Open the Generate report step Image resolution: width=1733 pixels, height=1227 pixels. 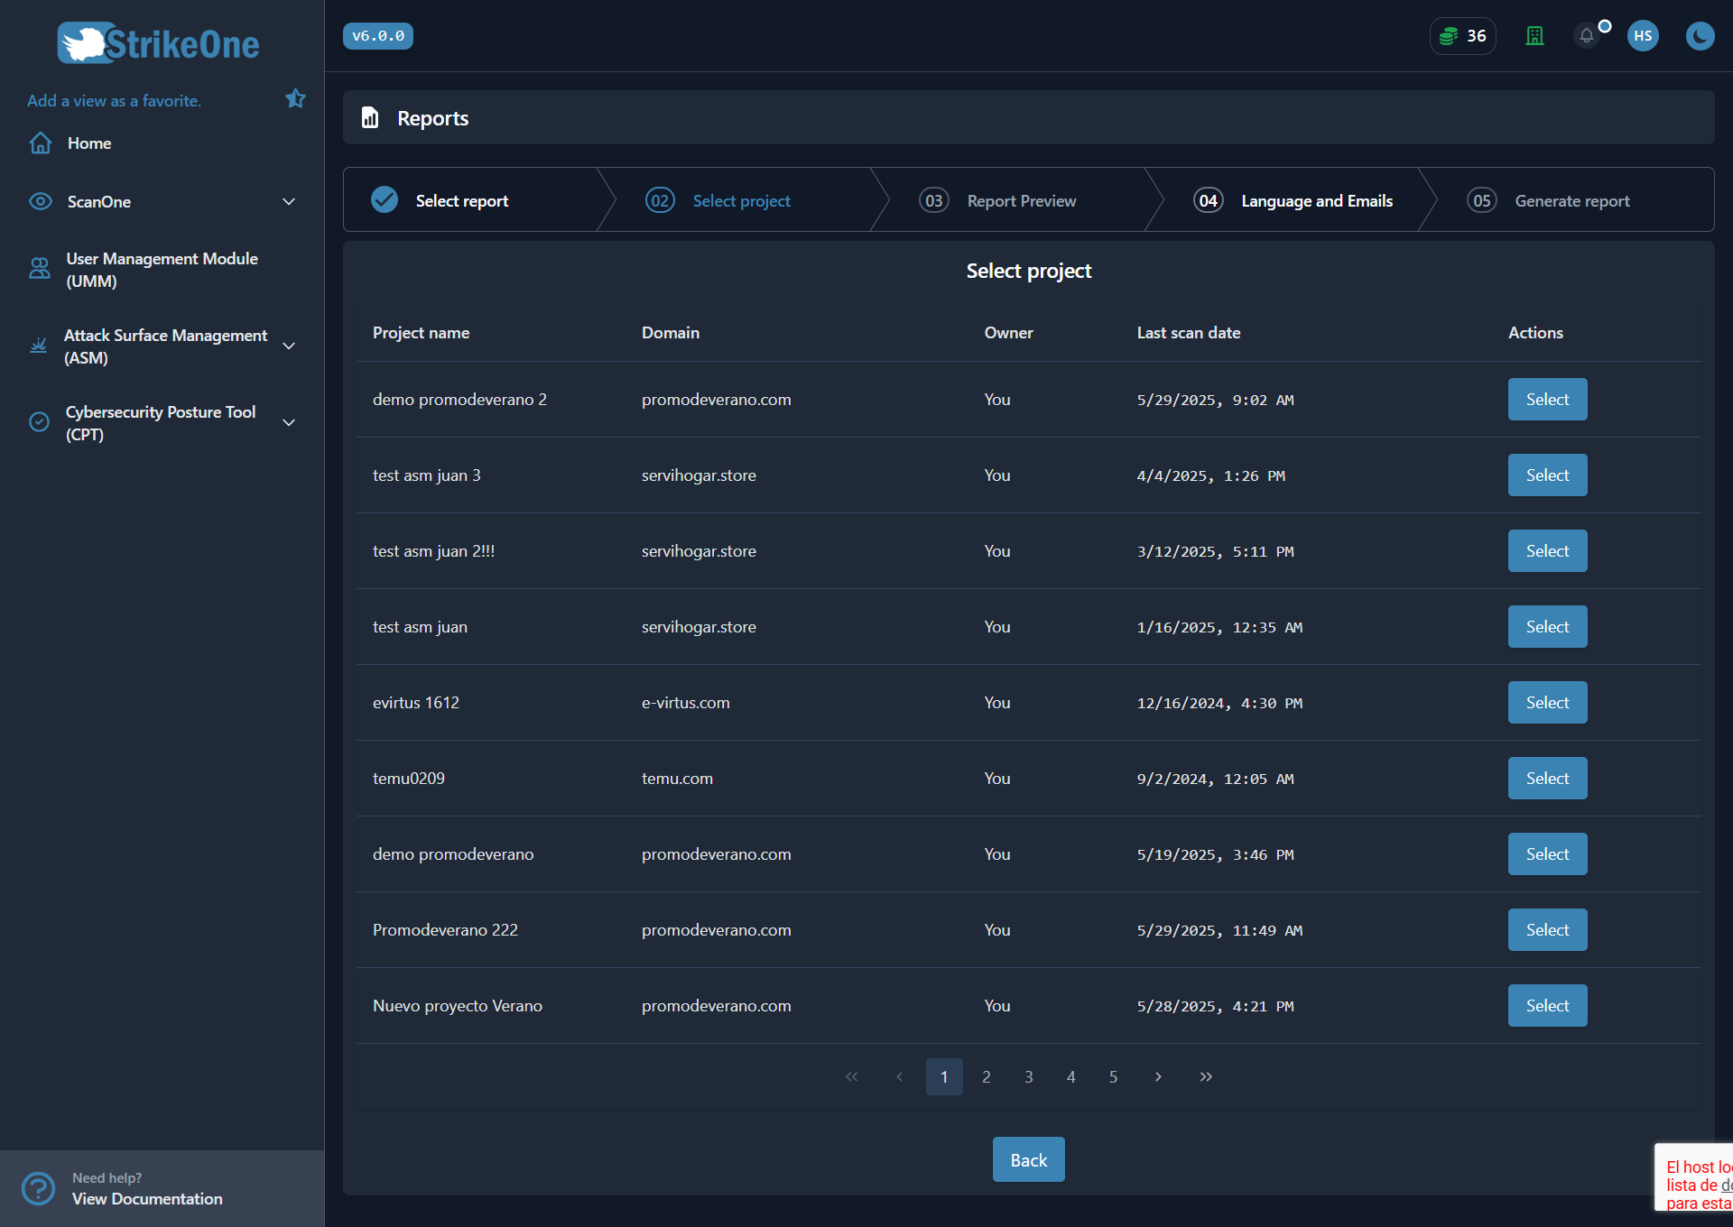click(1571, 200)
